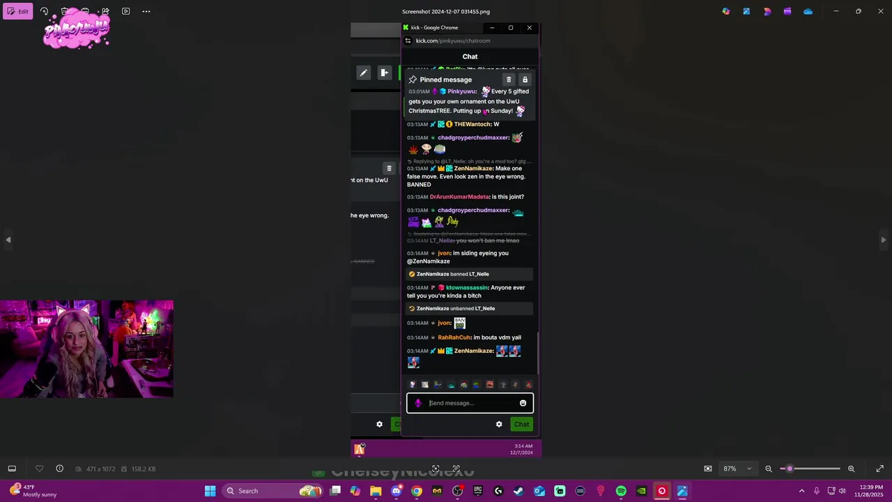Open Task View from the taskbar
This screenshot has width=892, height=502.
click(335, 491)
